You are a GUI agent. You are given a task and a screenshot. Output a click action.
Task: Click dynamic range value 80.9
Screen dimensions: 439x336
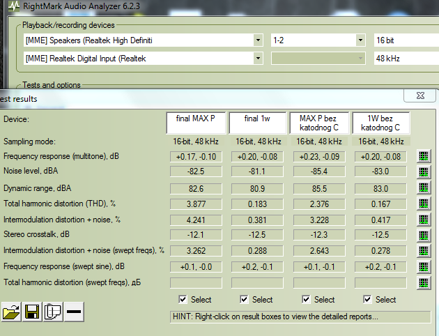(257, 189)
